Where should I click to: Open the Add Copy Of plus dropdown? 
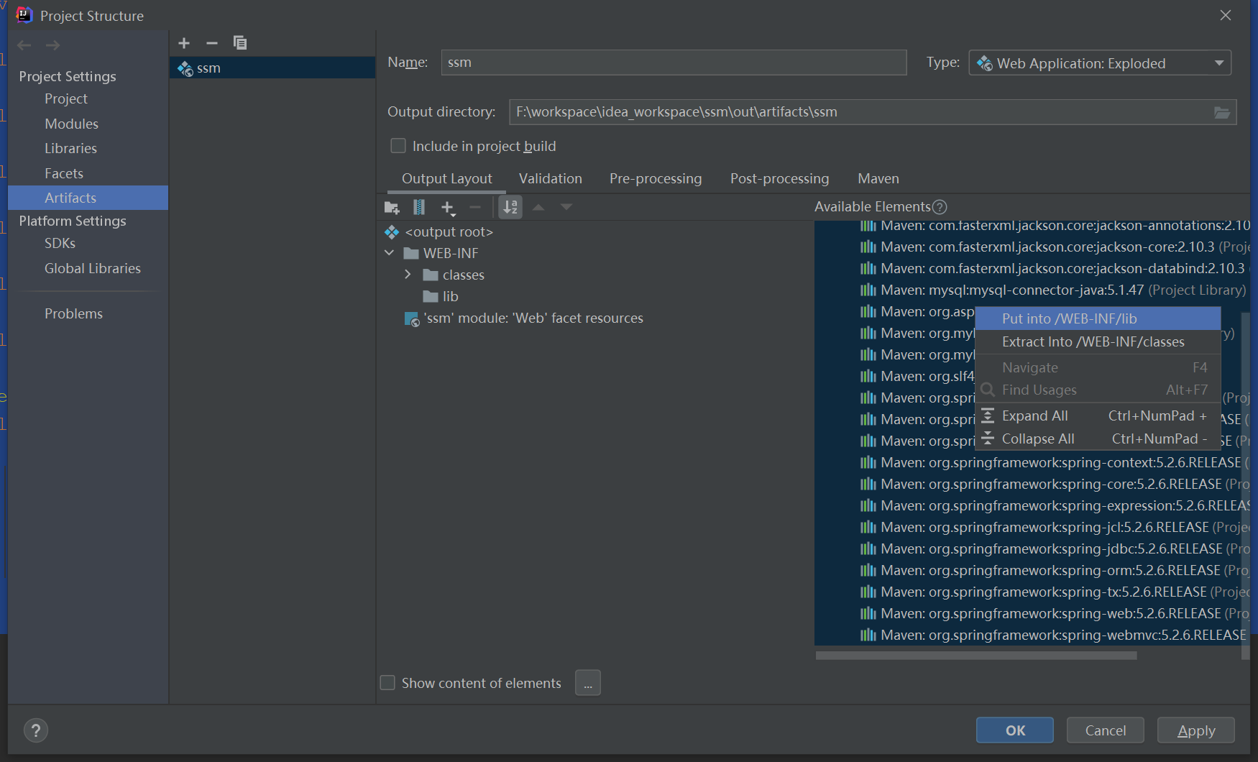(448, 208)
